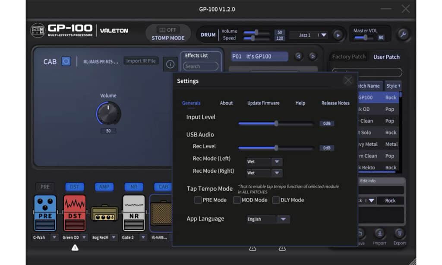Click the wrench settings icon
Image resolution: width=442 pixels, height=265 pixels.
403,35
